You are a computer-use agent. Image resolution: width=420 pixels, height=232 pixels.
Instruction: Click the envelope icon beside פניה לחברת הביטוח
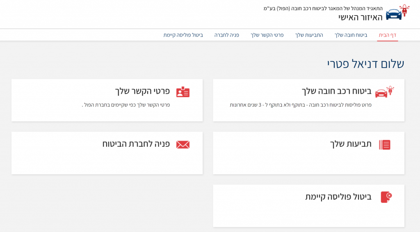[183, 145]
